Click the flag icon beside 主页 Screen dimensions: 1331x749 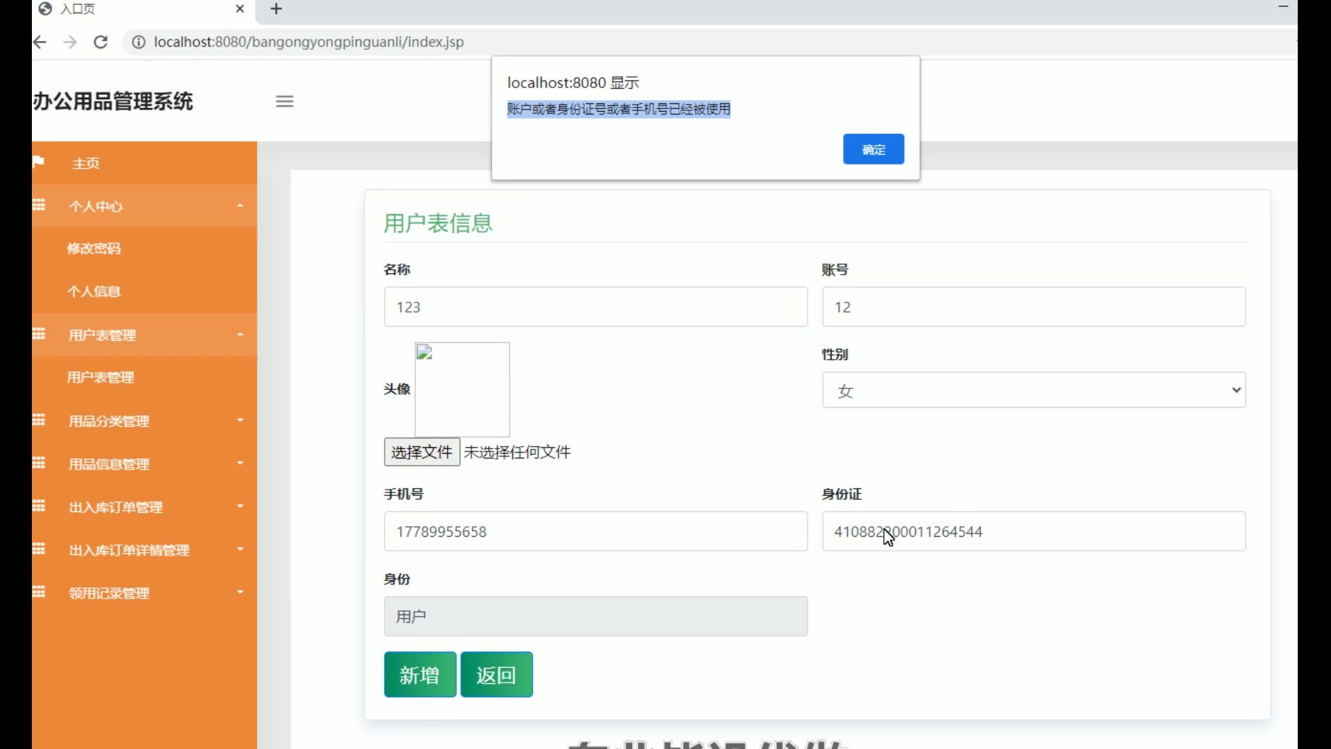(x=39, y=162)
